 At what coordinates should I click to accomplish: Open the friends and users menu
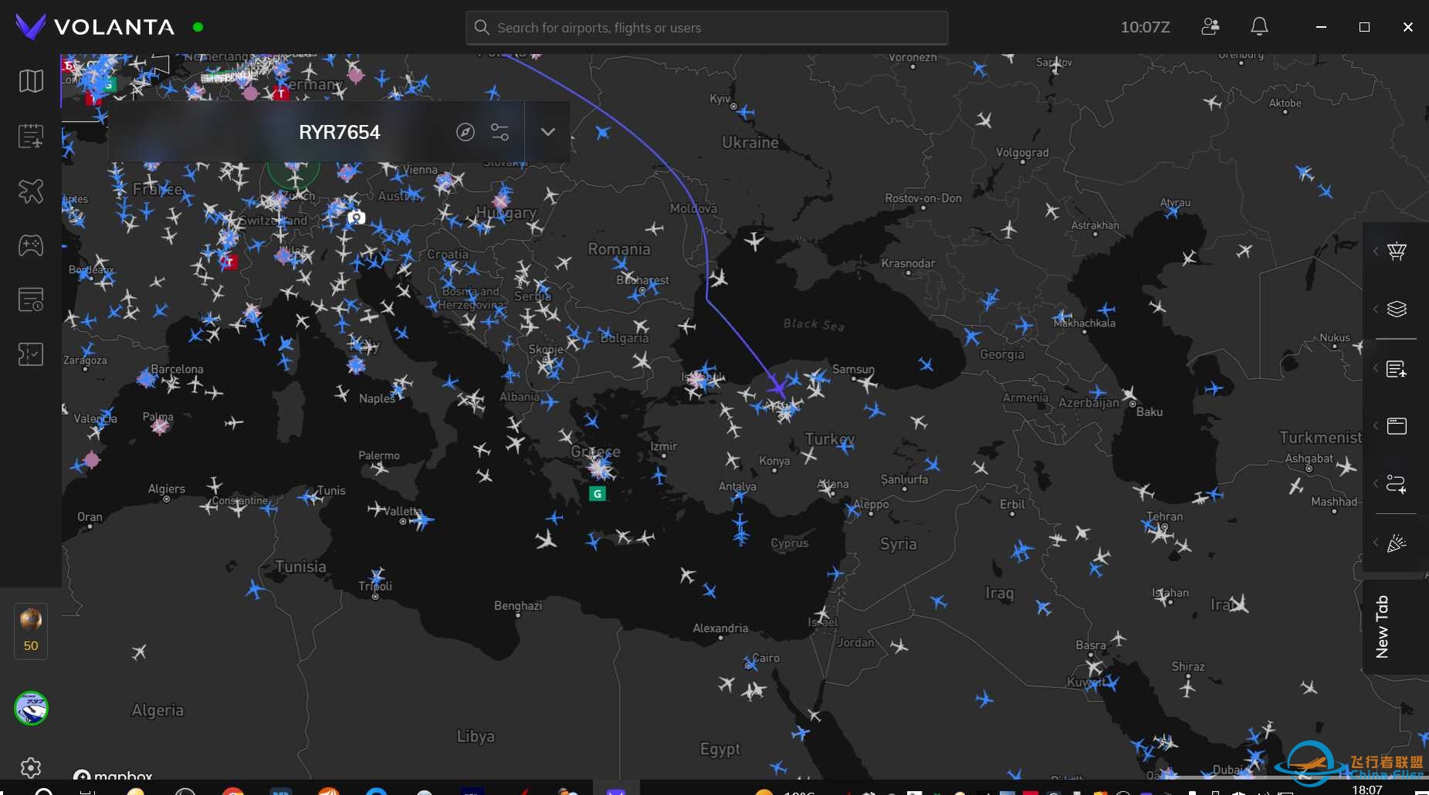click(1210, 27)
